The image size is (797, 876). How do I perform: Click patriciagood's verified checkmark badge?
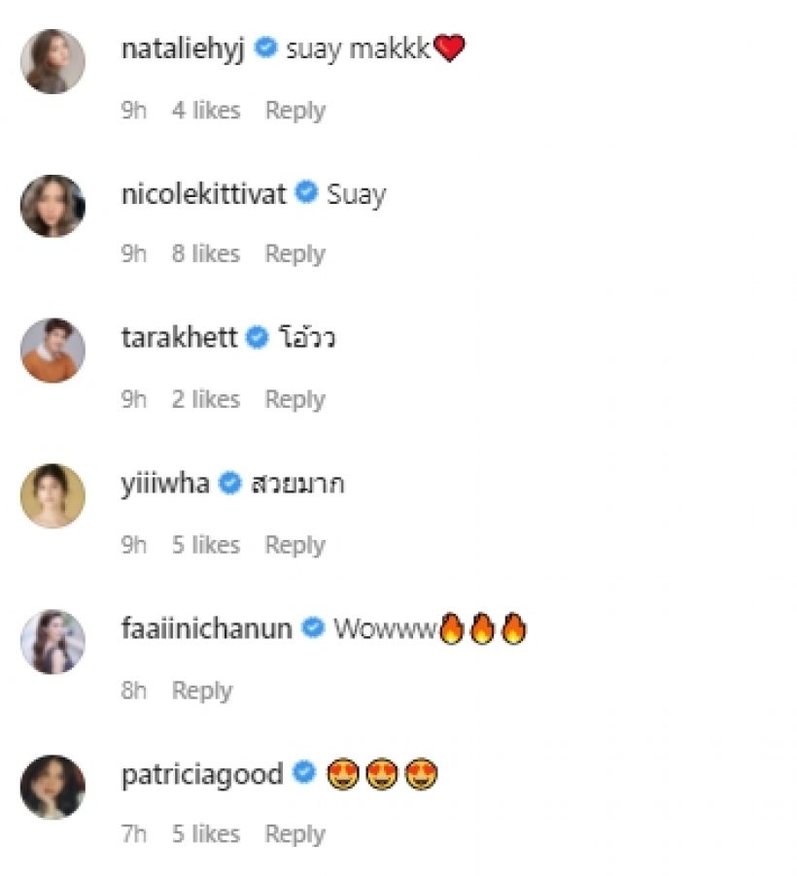point(305,773)
